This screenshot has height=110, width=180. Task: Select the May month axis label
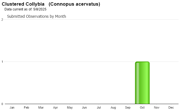tap(70, 107)
